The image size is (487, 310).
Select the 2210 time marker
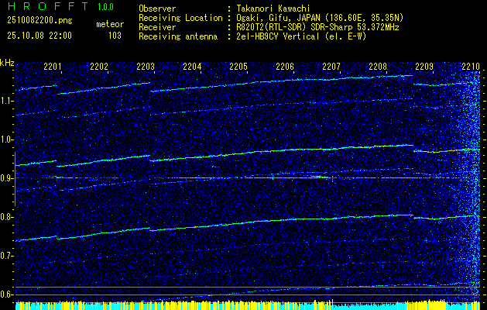pyautogui.click(x=471, y=67)
